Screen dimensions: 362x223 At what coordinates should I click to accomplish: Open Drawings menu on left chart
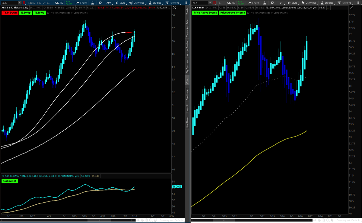137,3
